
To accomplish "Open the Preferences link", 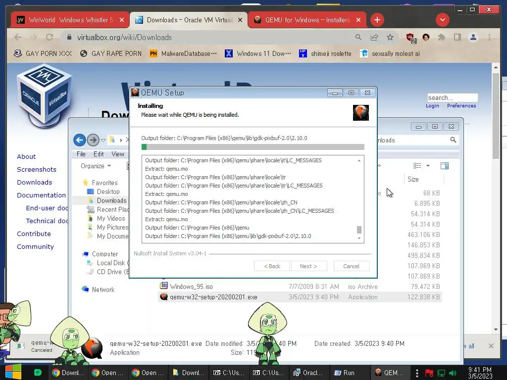I will pos(461,106).
